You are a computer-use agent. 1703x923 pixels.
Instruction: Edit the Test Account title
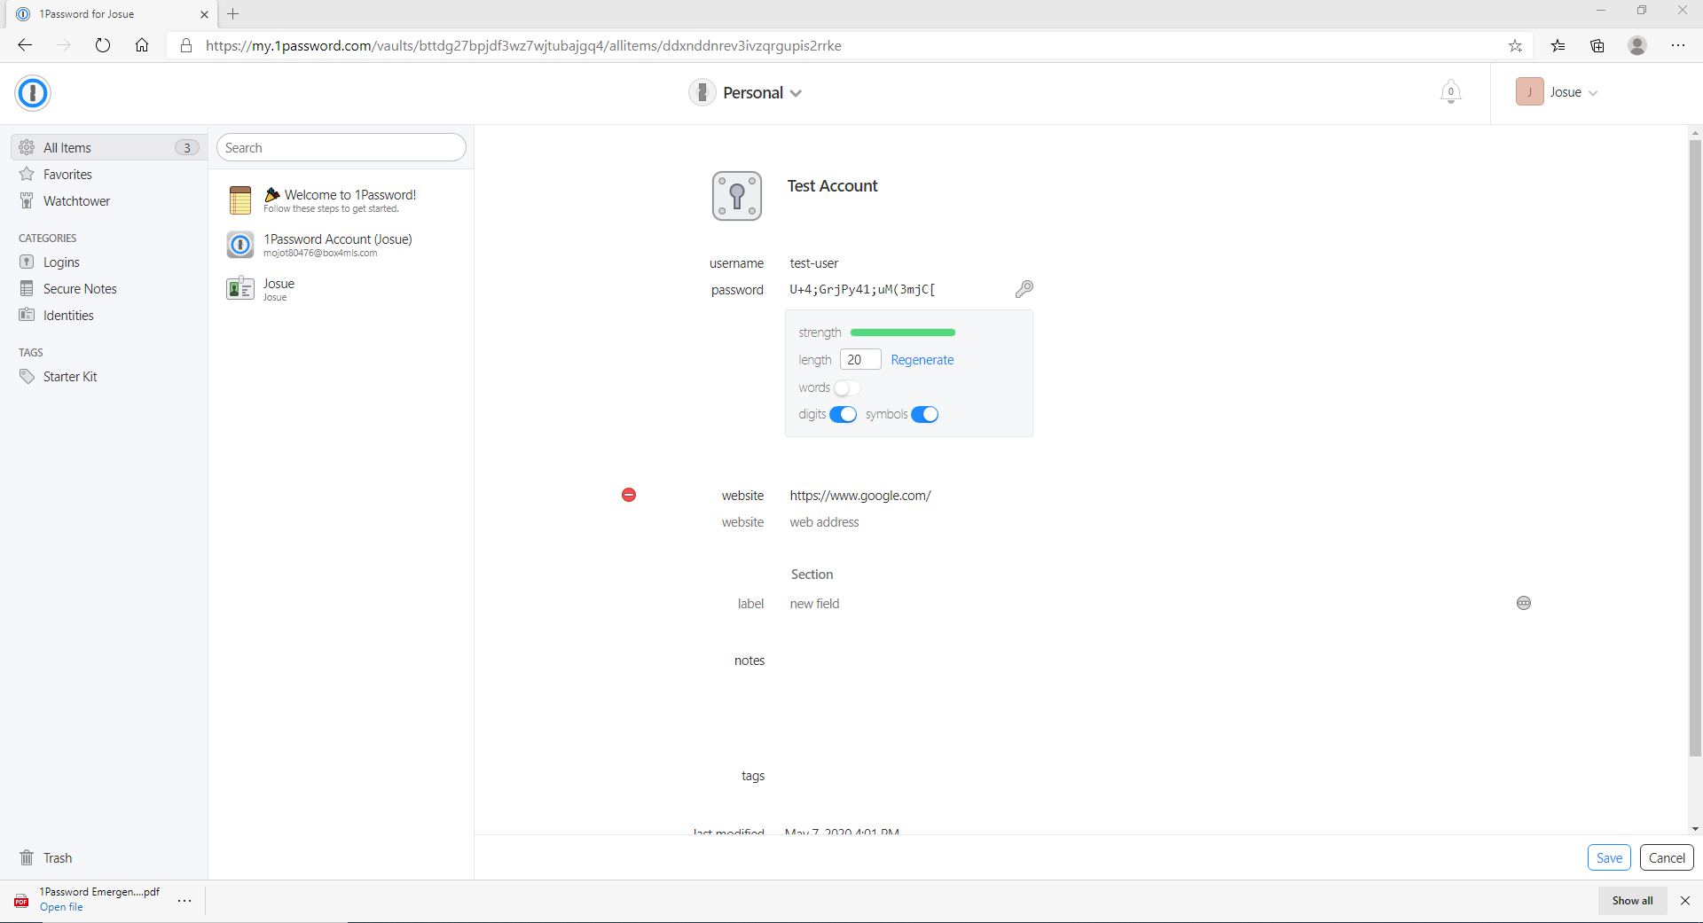click(832, 185)
